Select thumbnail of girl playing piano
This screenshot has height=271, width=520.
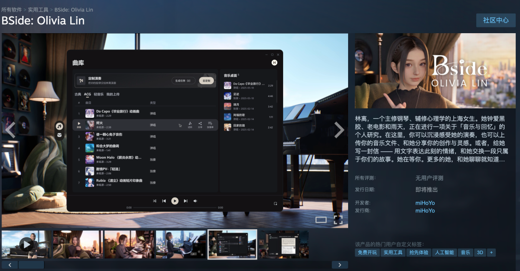coord(181,245)
